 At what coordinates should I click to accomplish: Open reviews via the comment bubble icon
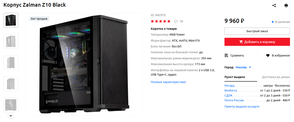(x=176, y=21)
